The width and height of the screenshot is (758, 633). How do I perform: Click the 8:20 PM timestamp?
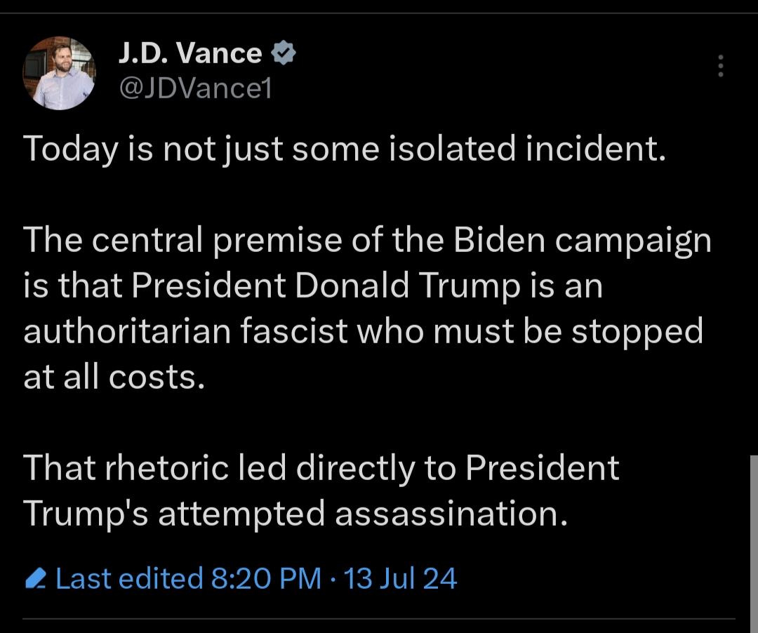[x=265, y=579]
